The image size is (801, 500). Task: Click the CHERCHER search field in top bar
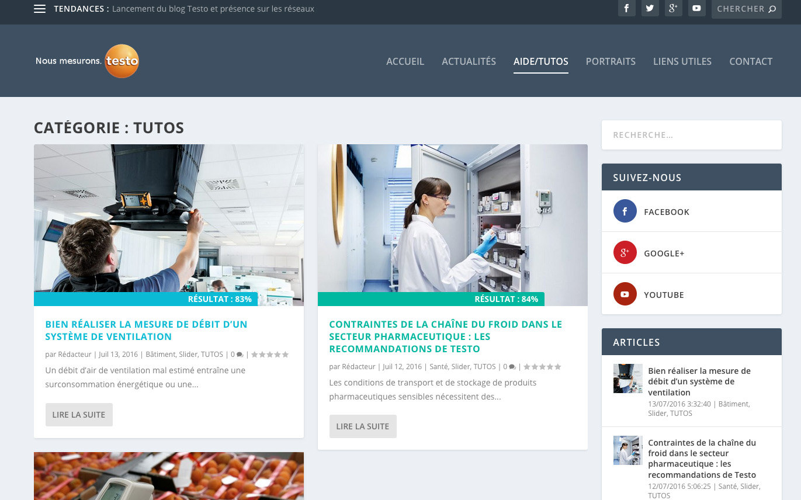click(x=746, y=9)
